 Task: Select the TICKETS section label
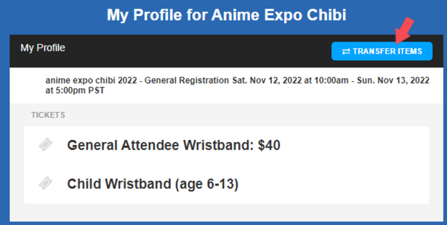[x=48, y=115]
